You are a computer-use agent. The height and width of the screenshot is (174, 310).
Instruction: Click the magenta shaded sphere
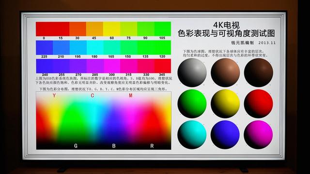(x=258, y=135)
